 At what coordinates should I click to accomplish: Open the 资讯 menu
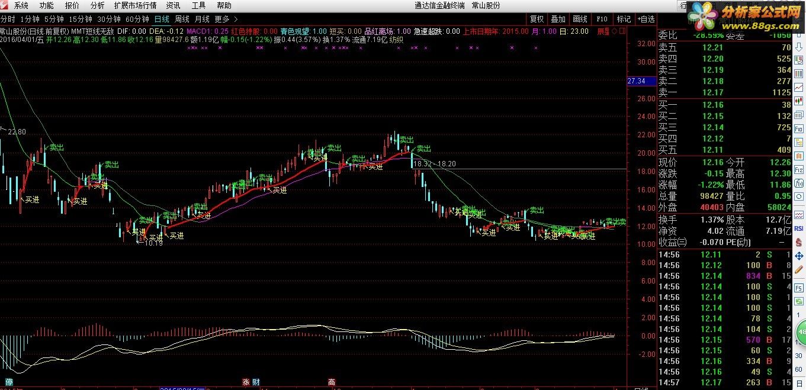point(173,5)
